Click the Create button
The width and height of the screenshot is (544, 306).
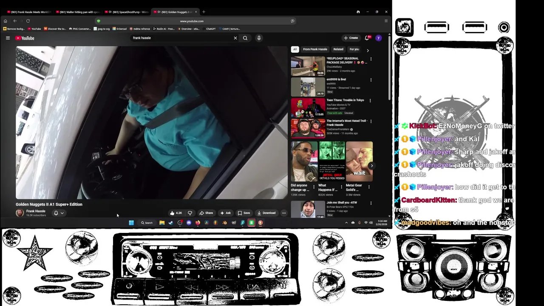pos(351,38)
